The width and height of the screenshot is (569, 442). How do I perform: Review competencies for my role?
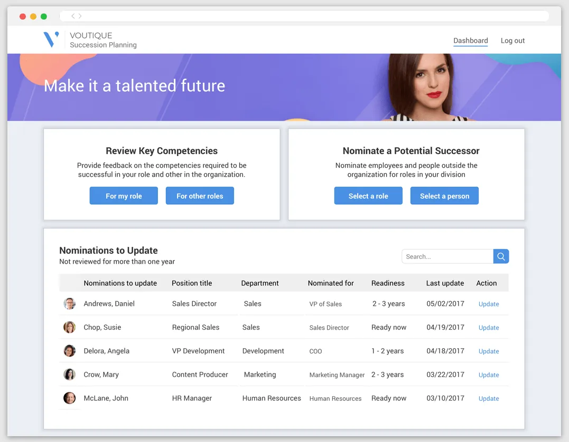124,195
